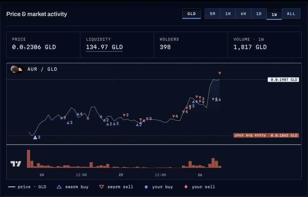Select the 1W timeframe tab
Image resolution: width=308 pixels, height=197 pixels.
click(274, 15)
